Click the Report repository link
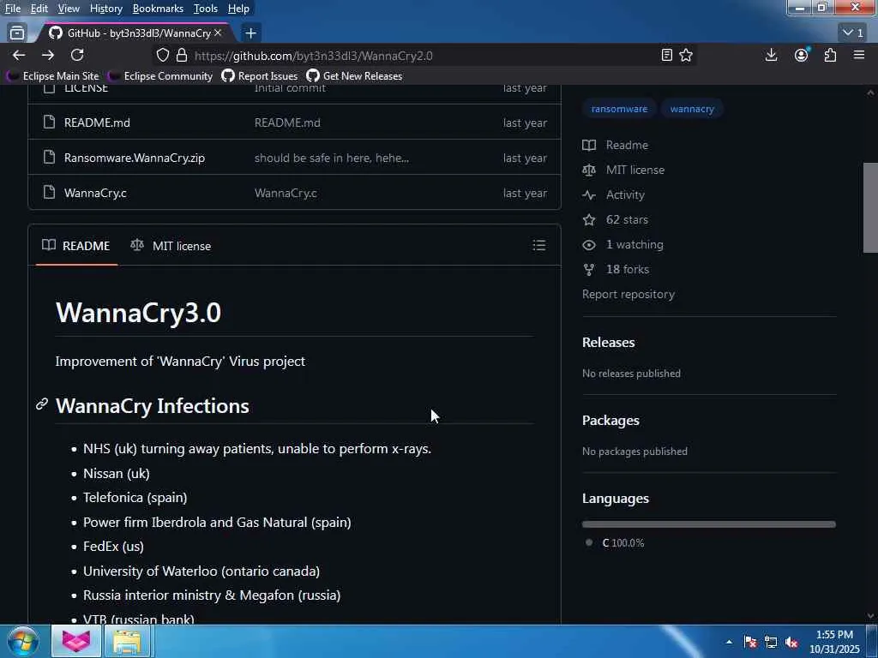 point(628,295)
